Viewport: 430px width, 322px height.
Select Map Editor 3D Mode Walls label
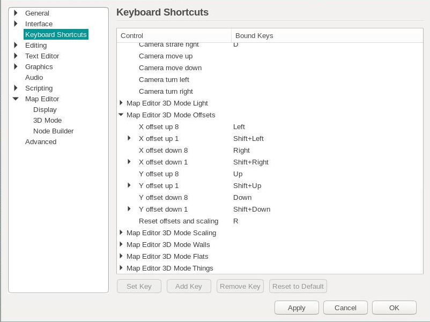pyautogui.click(x=168, y=244)
